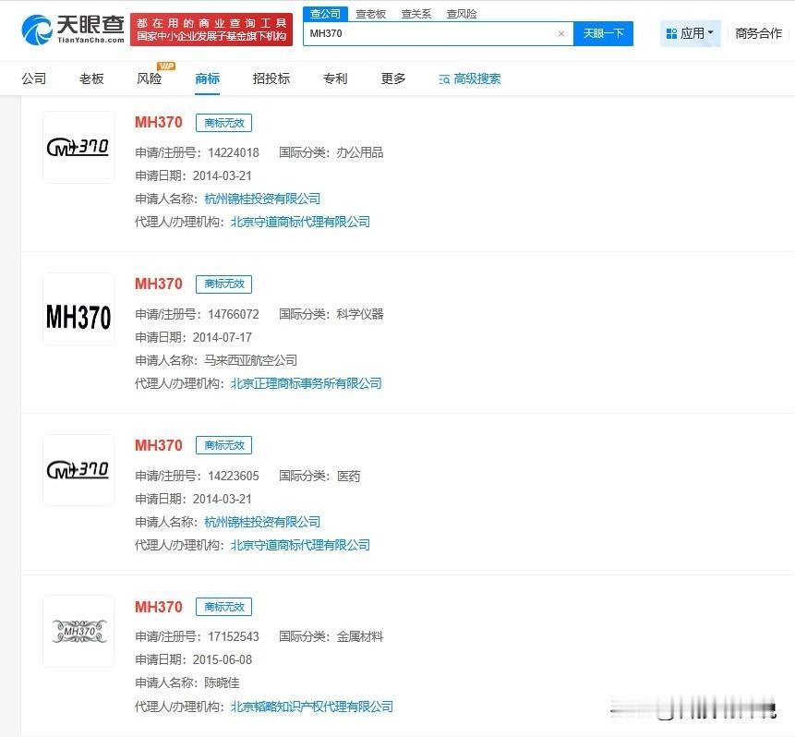Viewport: 795px width, 737px height.
Task: Open MH370 title of trademark 14766072
Action: coord(159,284)
